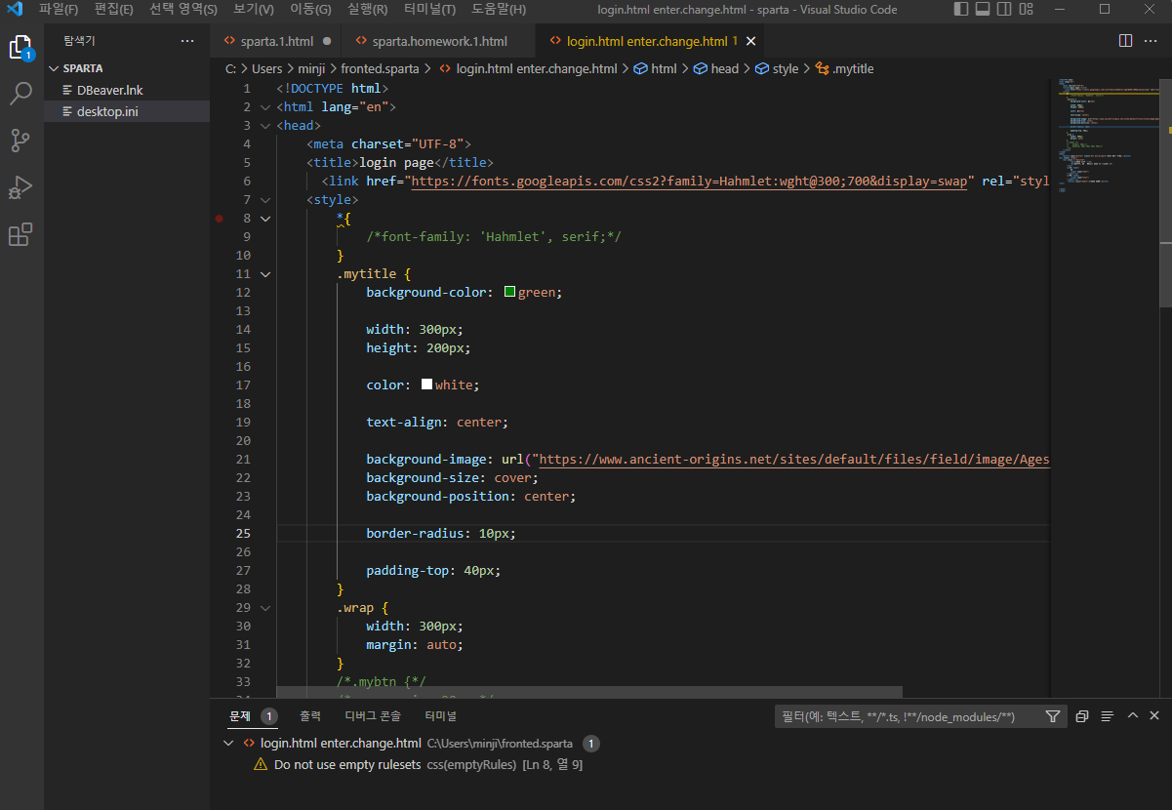The height and width of the screenshot is (810, 1172).
Task: Select the 터미널 panel tab
Action: 441,715
